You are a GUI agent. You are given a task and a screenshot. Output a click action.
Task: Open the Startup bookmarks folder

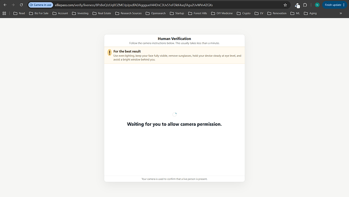pyautogui.click(x=177, y=13)
